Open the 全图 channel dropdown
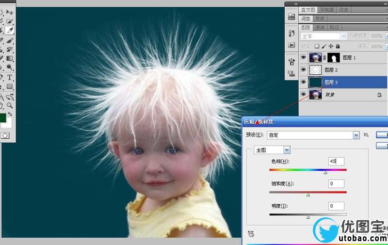The width and height of the screenshot is (388, 245). 272,150
